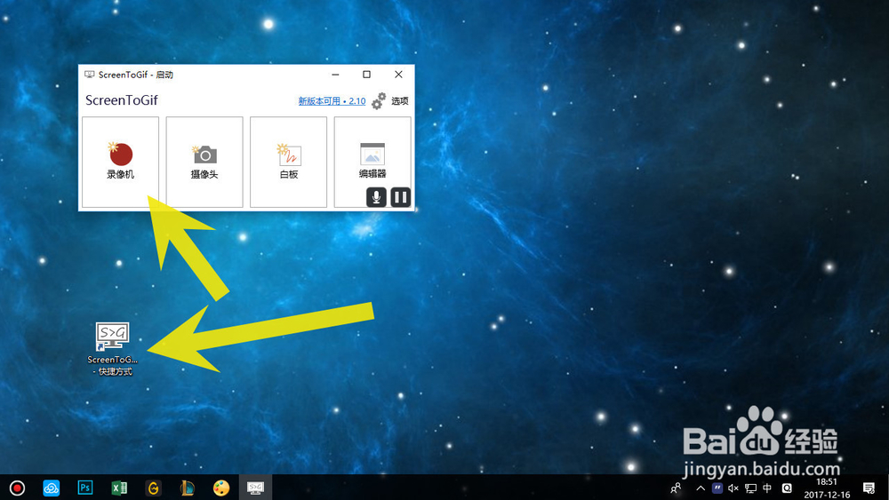Expand hidden system tray icons
The image size is (889, 500).
(x=701, y=488)
